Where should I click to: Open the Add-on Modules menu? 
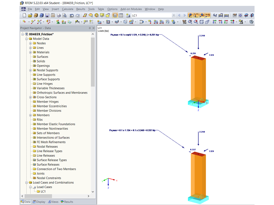tap(131, 9)
